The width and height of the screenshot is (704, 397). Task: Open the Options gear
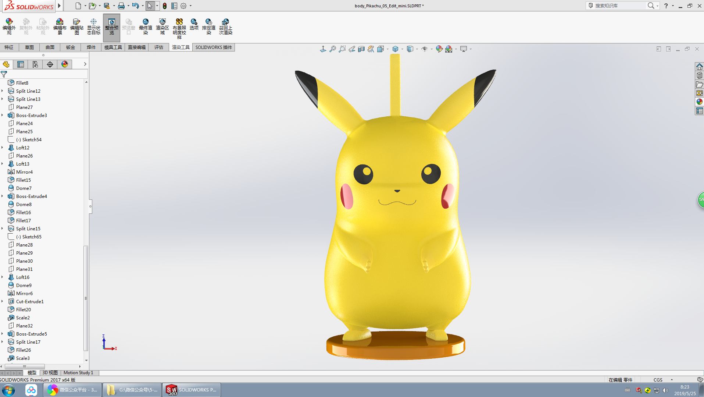pos(183,6)
